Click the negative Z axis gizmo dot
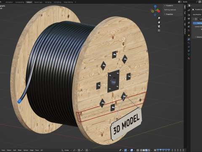 pyautogui.click(x=155, y=15)
